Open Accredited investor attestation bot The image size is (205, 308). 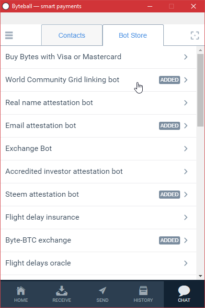point(98,172)
